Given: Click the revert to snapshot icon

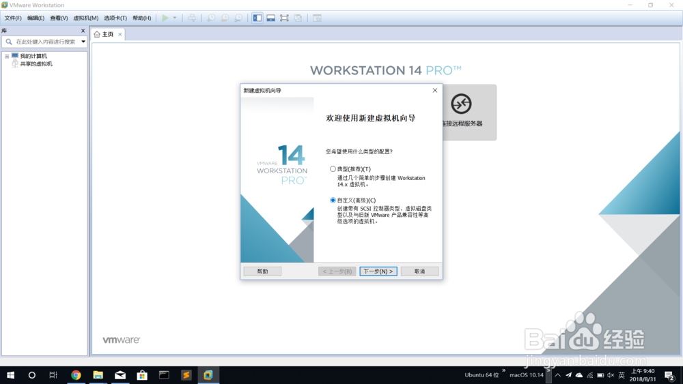Looking at the screenshot, I should click(x=225, y=18).
